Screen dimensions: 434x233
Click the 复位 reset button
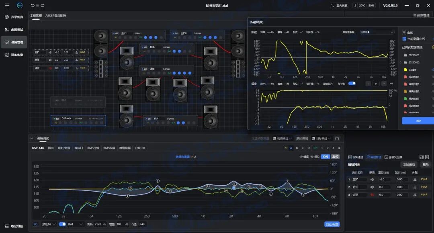click(336, 157)
